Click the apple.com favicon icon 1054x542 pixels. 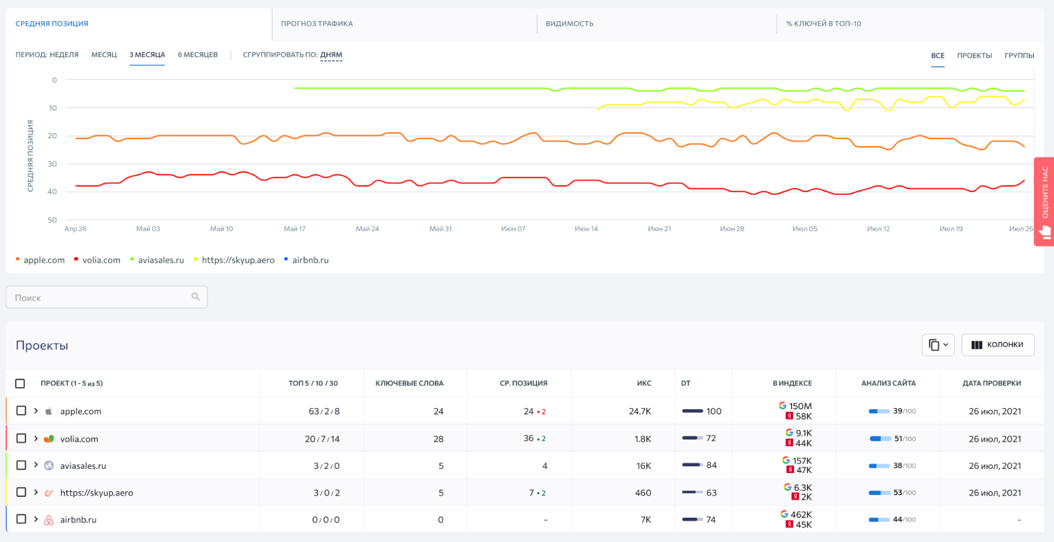[x=49, y=411]
